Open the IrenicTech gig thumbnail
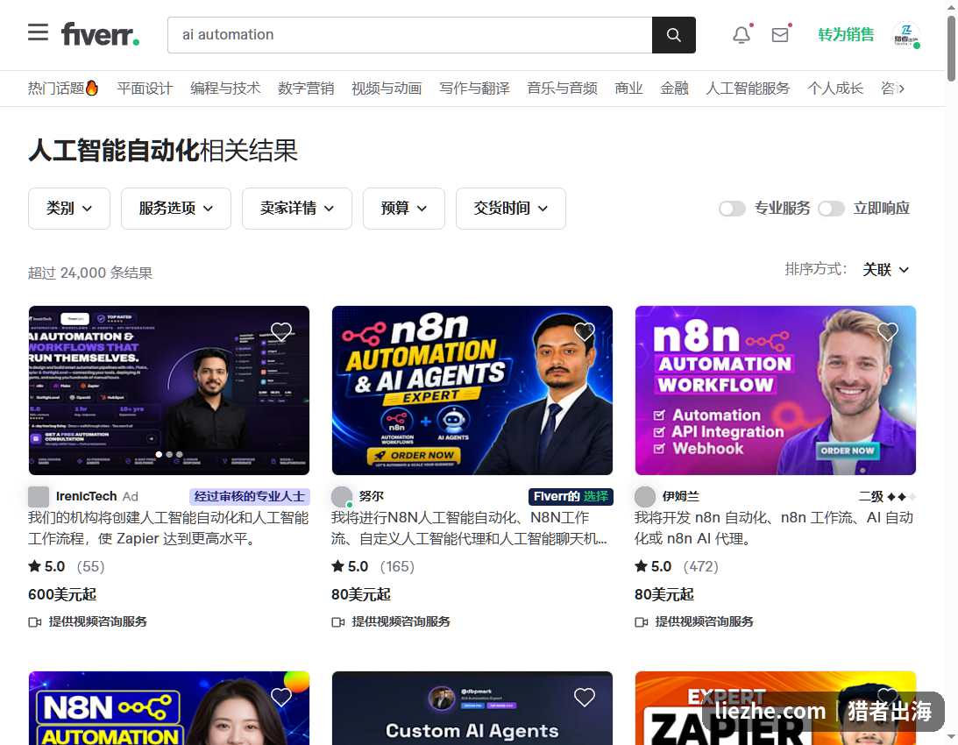The height and width of the screenshot is (745, 958). tap(169, 391)
